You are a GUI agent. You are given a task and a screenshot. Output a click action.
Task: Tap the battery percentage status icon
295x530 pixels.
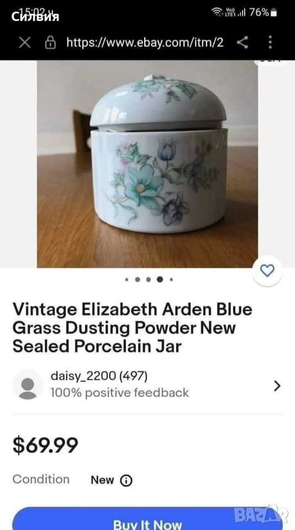[264, 13]
